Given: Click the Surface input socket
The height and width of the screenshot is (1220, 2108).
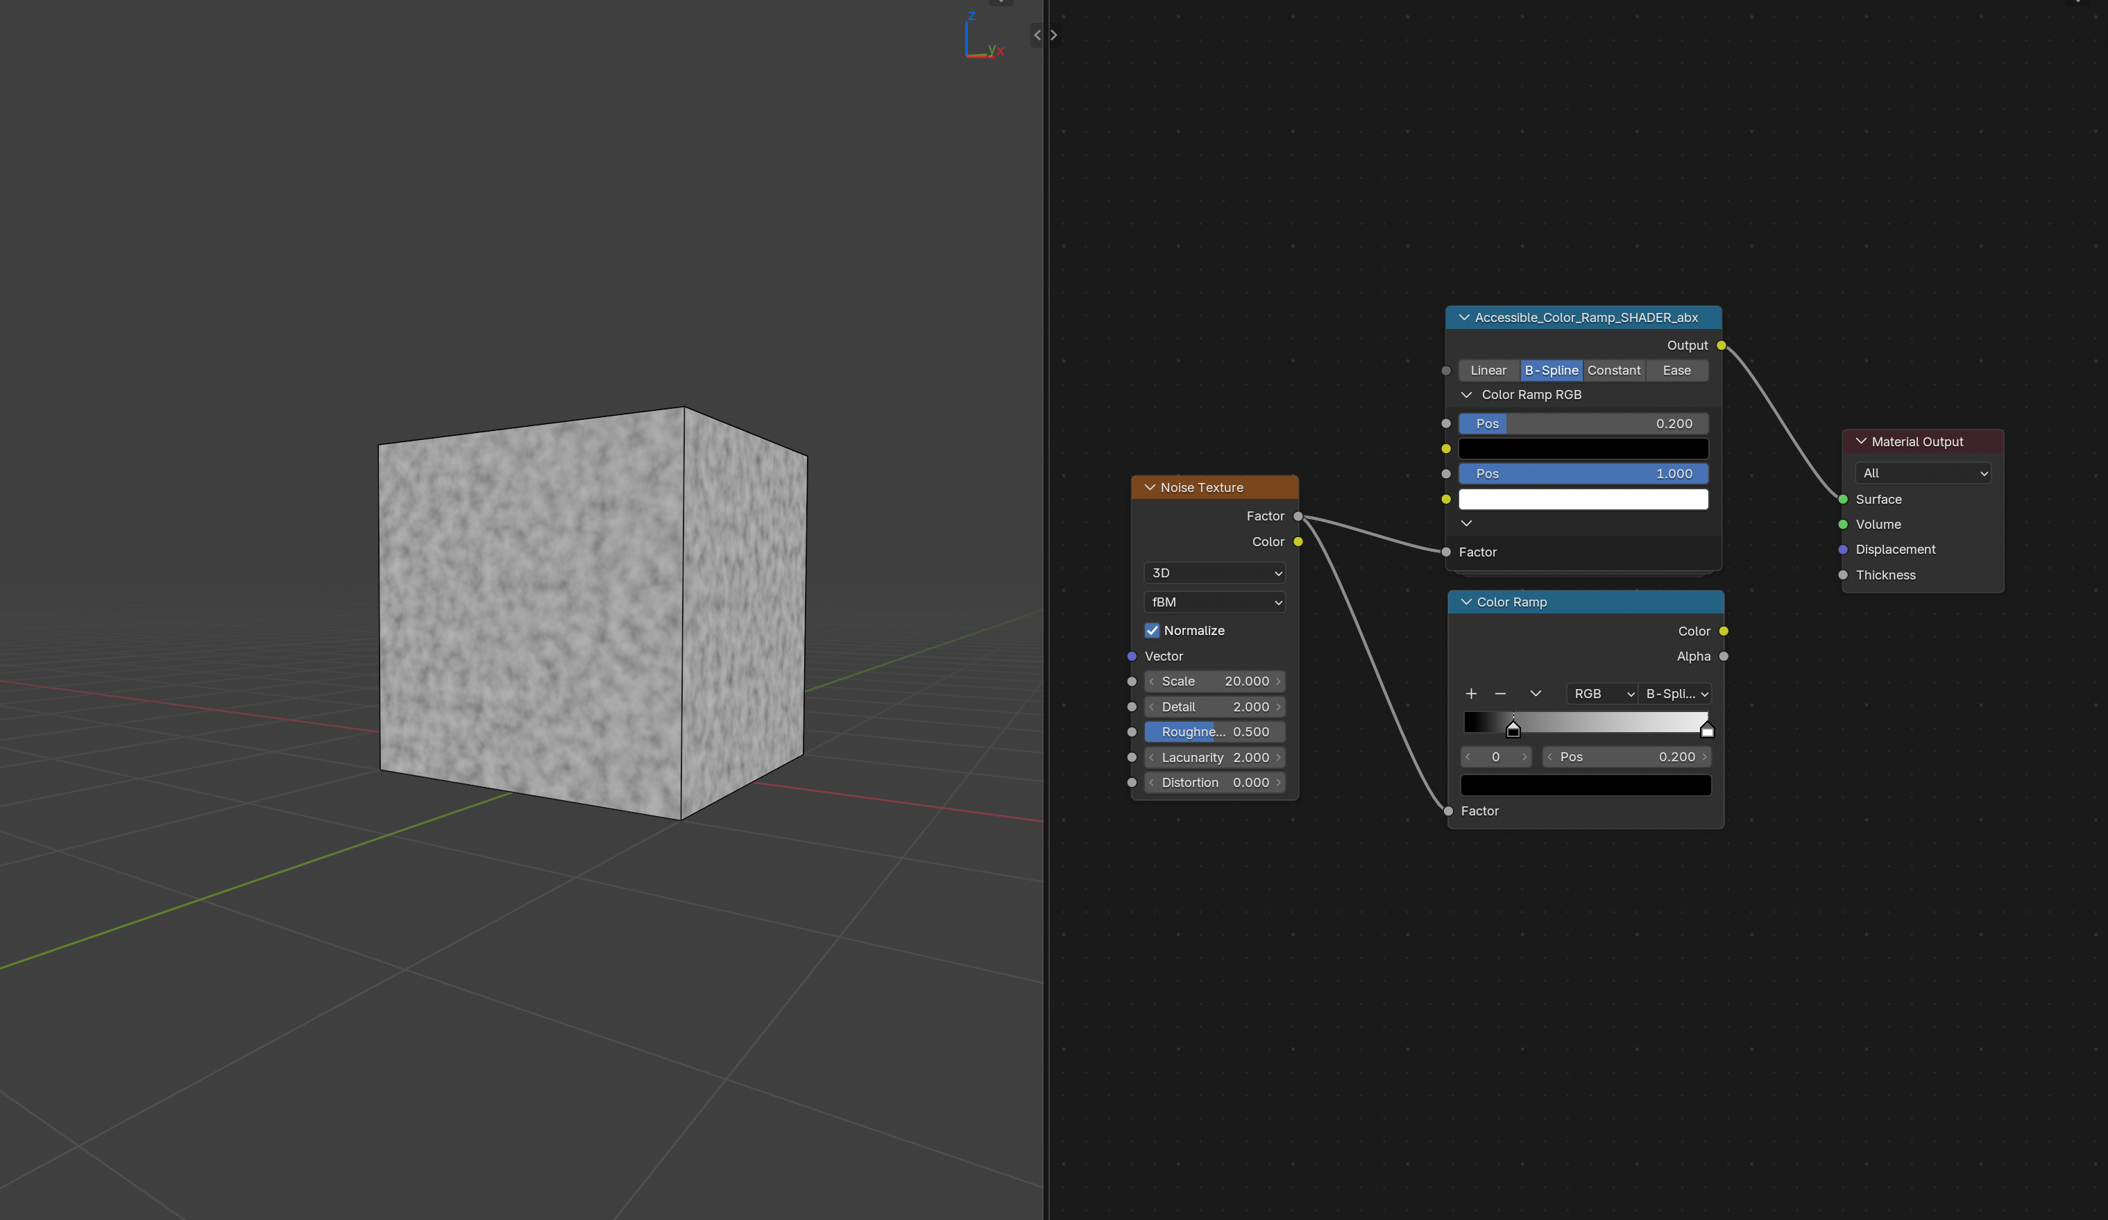Looking at the screenshot, I should coord(1842,499).
